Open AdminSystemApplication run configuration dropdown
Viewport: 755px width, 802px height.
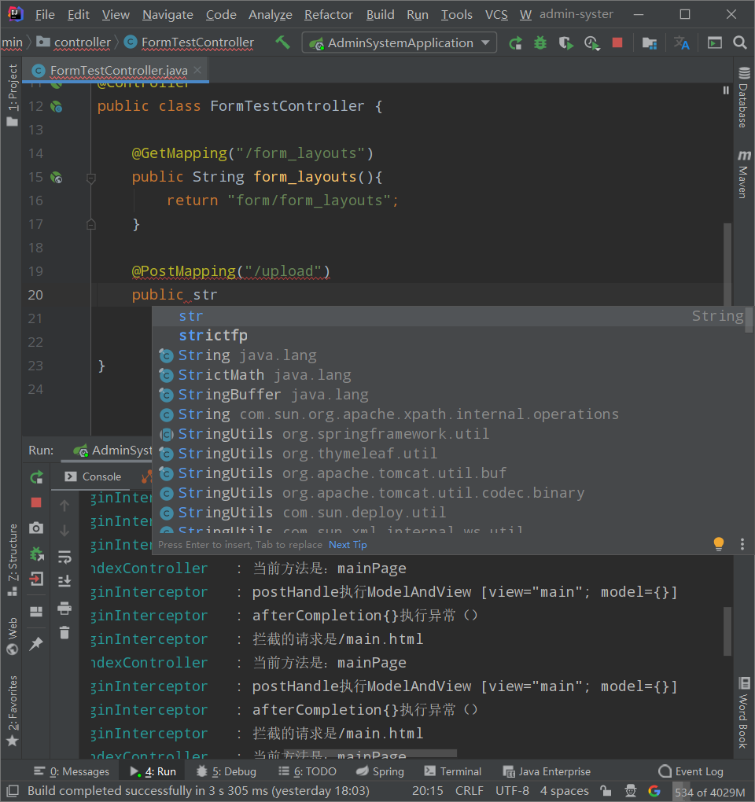[x=399, y=43]
